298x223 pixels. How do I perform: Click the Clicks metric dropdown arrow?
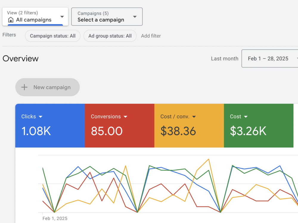coord(41,117)
